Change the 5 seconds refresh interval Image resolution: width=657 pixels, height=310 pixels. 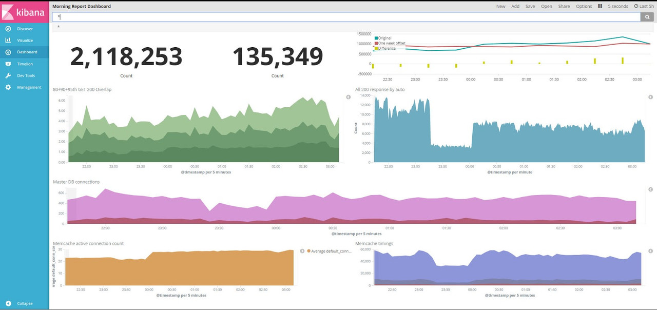click(618, 7)
